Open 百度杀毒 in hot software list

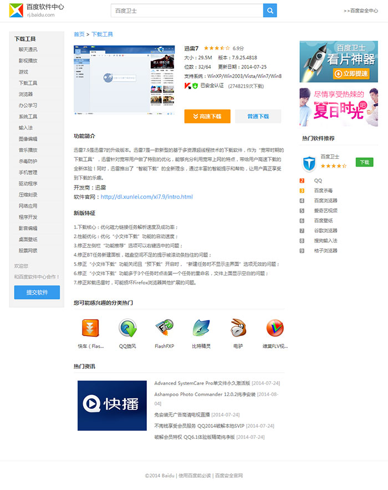click(x=323, y=191)
